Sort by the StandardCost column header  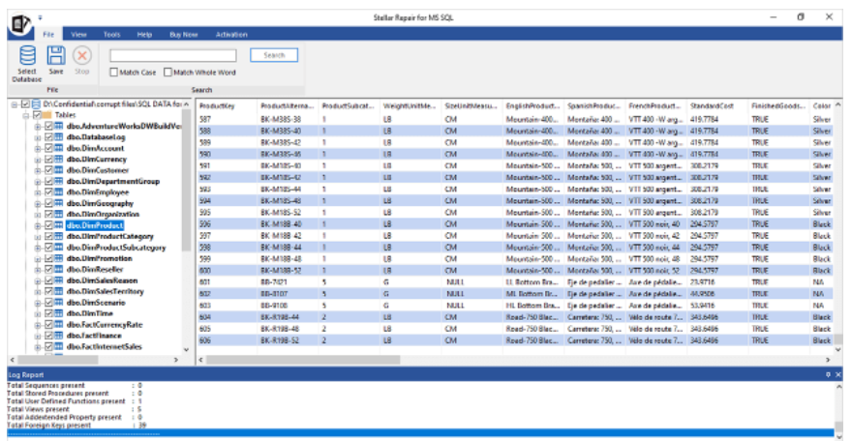pos(717,105)
